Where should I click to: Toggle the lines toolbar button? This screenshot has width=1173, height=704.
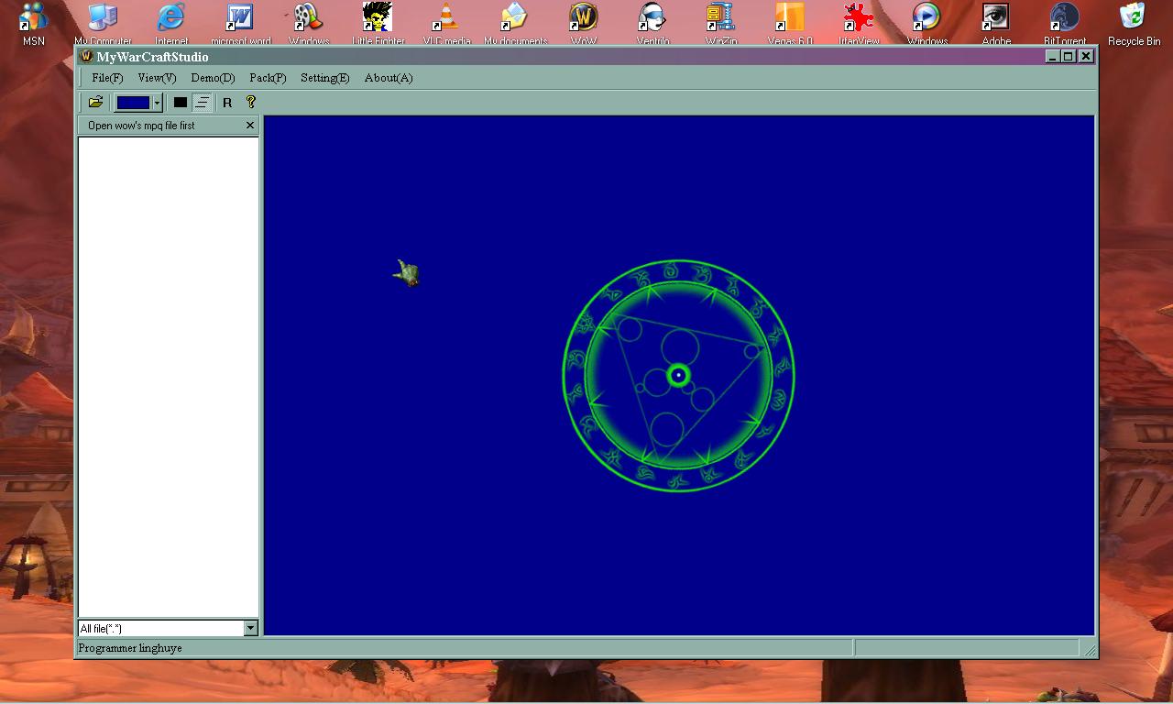coord(202,103)
